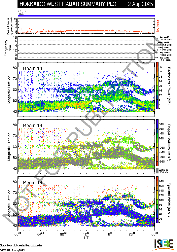Click the 20:00 tick on time axis

coord(132,234)
